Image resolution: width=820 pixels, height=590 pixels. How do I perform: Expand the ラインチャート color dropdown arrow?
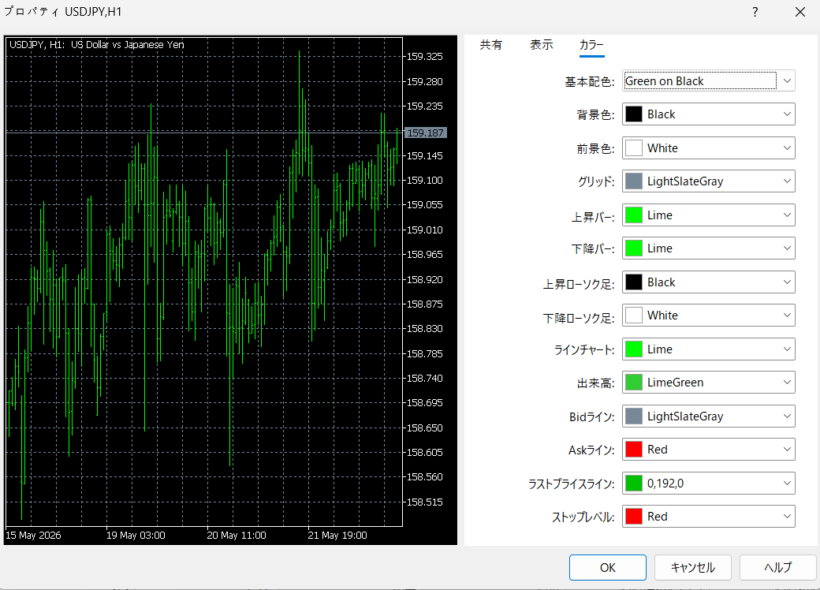(x=787, y=349)
